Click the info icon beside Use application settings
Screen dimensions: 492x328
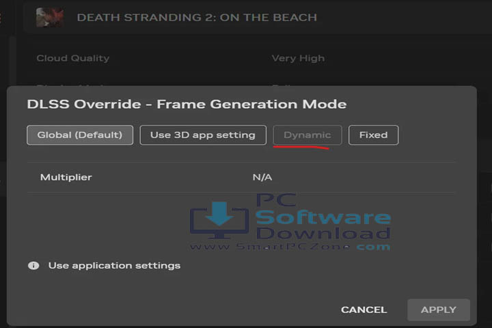[x=33, y=266]
